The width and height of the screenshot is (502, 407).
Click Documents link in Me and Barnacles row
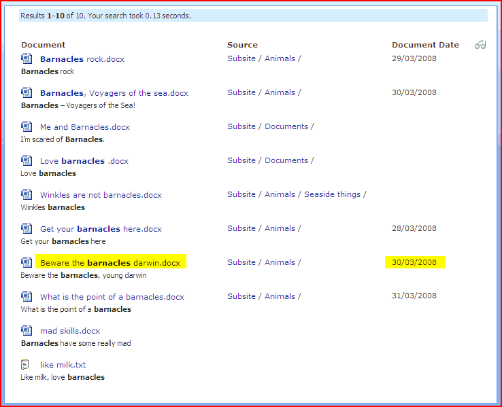[x=286, y=126]
